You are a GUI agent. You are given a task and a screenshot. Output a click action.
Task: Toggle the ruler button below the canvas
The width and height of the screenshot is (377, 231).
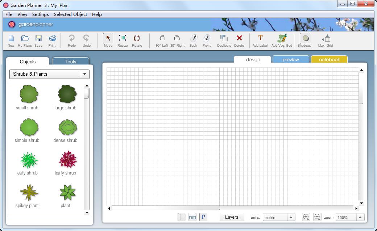[192, 217]
